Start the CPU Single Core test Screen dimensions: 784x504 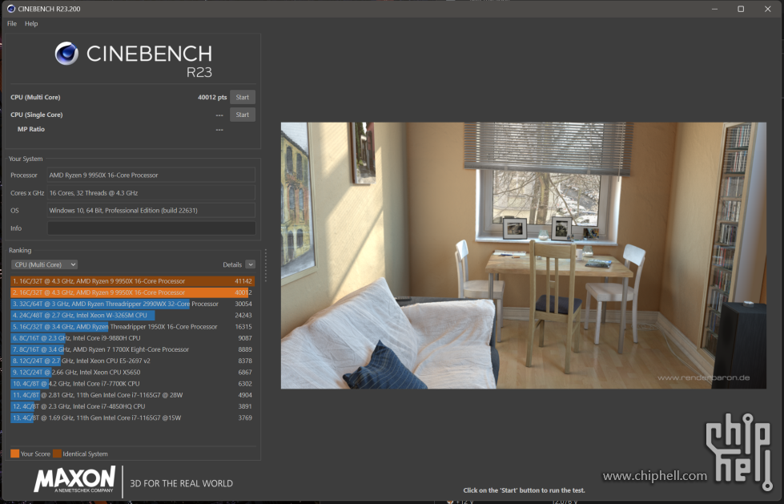point(243,115)
